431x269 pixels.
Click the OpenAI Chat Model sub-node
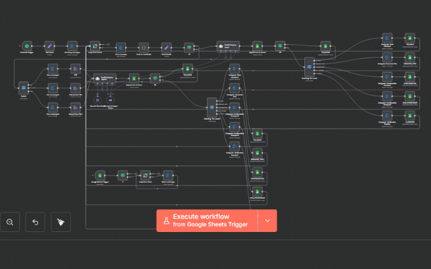click(x=96, y=100)
